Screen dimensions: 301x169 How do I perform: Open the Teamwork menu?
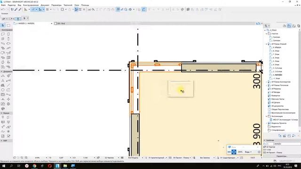(68, 5)
